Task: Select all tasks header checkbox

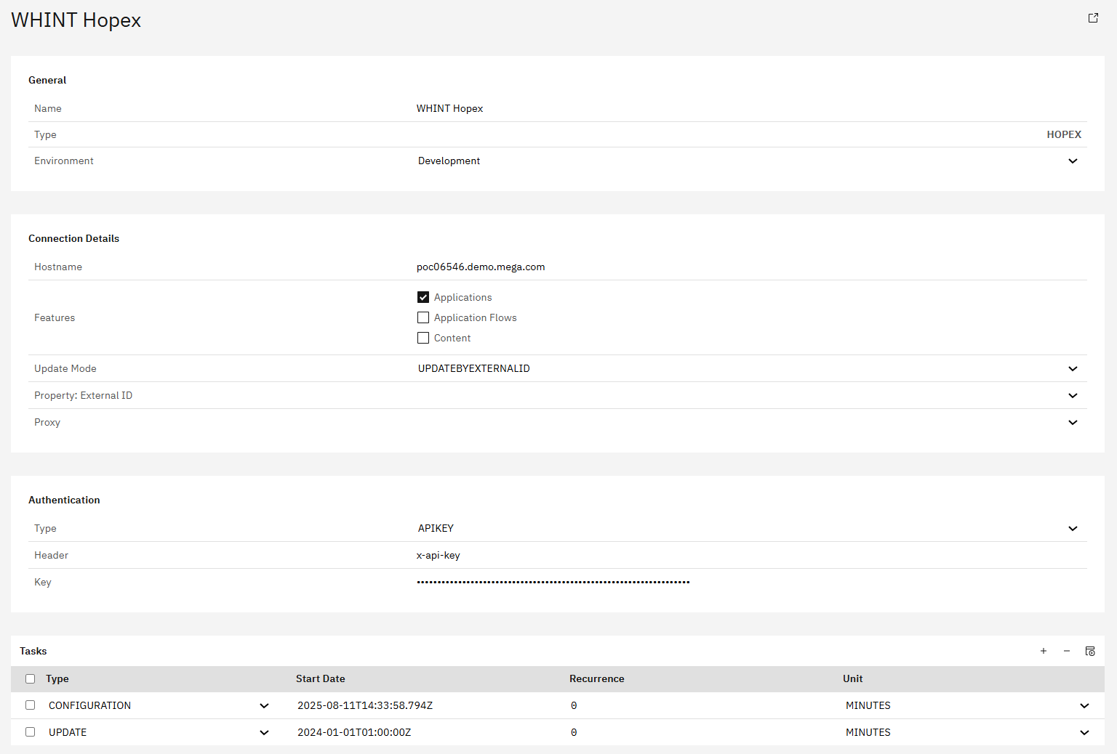Action: point(30,678)
